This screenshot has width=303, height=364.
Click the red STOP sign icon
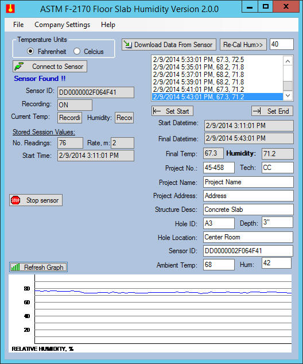tap(15, 200)
